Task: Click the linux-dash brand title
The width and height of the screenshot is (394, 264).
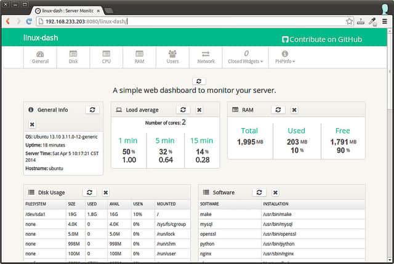Action: pyautogui.click(x=40, y=38)
